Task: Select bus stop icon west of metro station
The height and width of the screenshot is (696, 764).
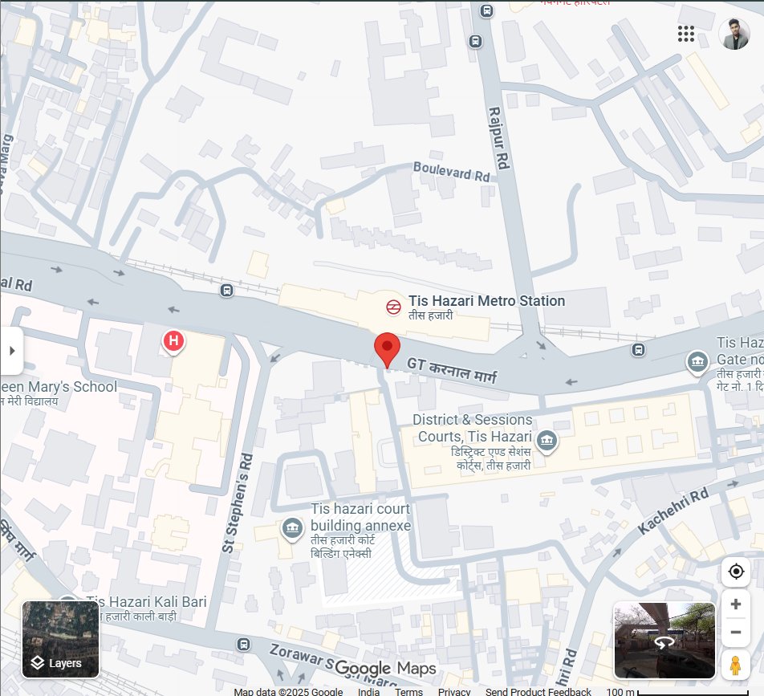Action: tap(226, 291)
